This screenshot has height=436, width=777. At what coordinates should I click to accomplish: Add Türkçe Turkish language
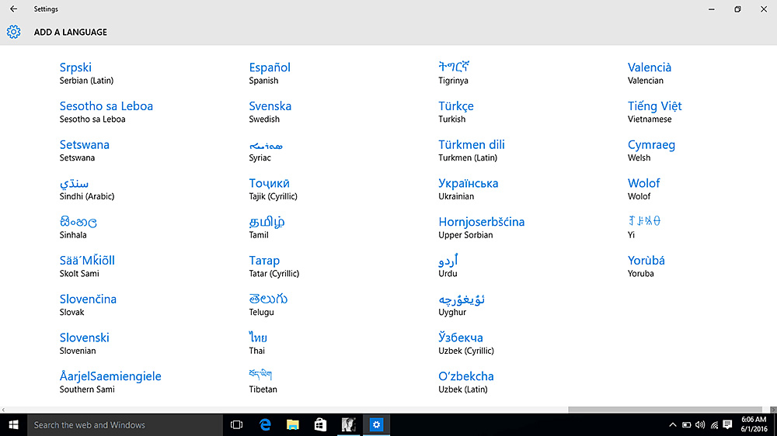coord(456,112)
